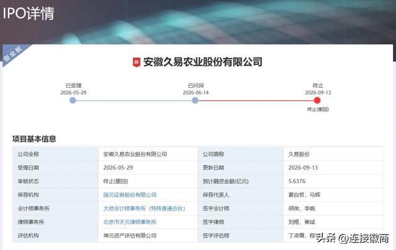The height and width of the screenshot is (250, 396).
Task: Click the 创业板 corner ribbon label
Action: (x=12, y=54)
